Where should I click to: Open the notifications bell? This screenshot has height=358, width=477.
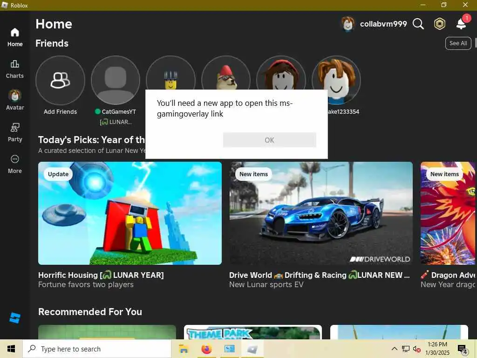tap(462, 23)
